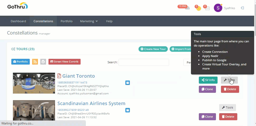
Task: Delete the Scandinavian Airlines System tour
Action: [228, 117]
